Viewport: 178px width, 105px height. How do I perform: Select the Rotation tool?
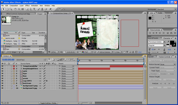pos(15,9)
